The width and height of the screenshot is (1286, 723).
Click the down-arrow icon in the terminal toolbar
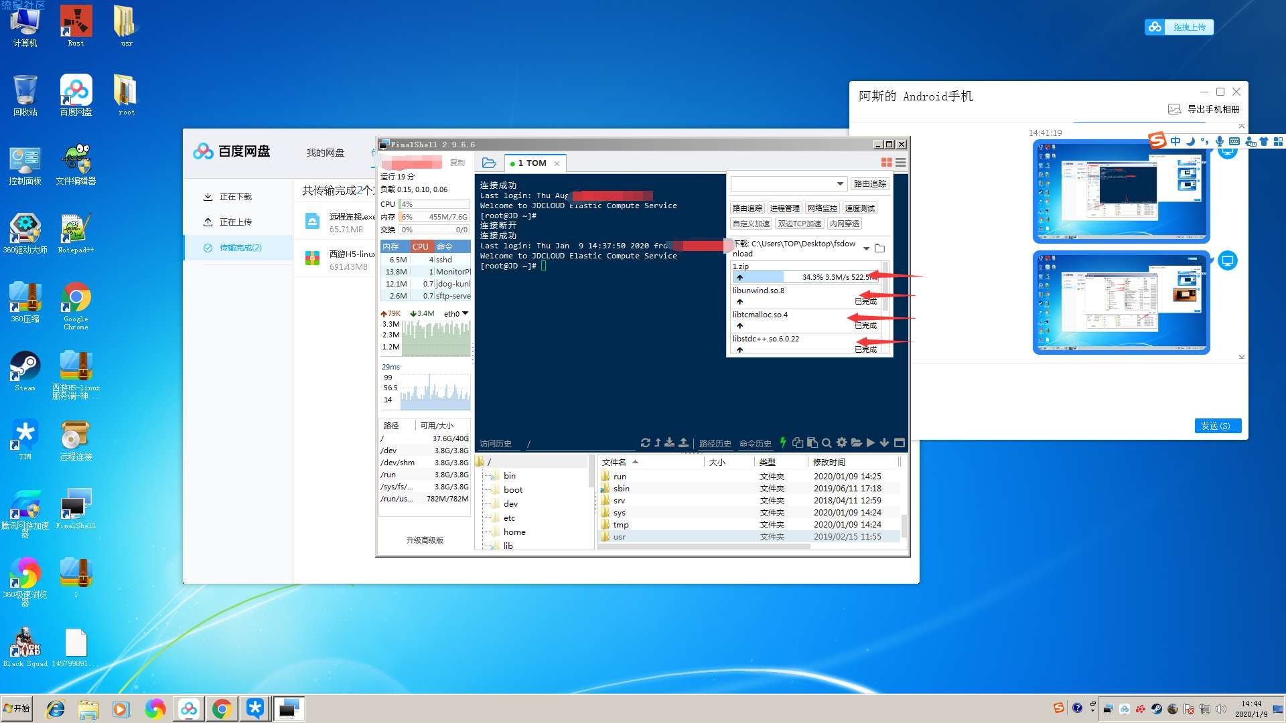pyautogui.click(x=884, y=443)
